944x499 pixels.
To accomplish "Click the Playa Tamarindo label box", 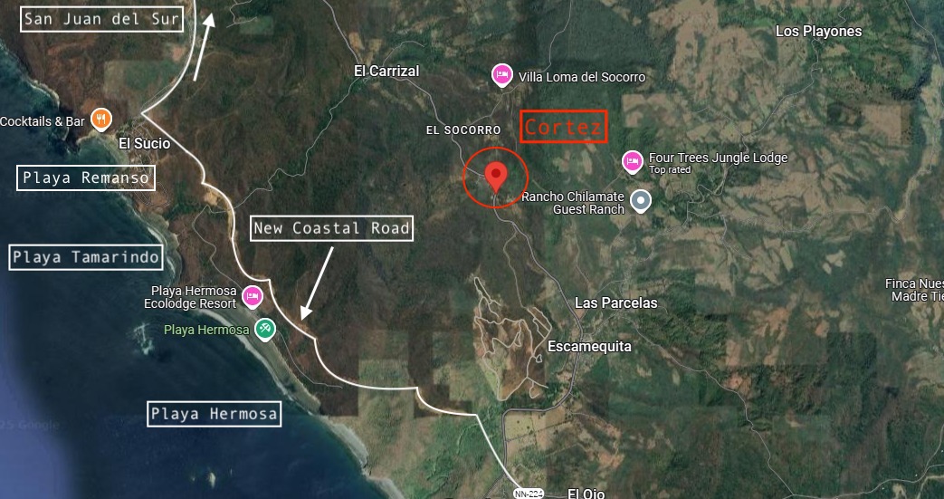I will pyautogui.click(x=86, y=257).
